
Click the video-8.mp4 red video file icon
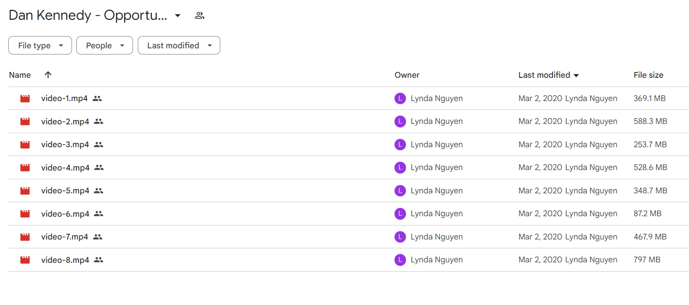[x=25, y=260]
